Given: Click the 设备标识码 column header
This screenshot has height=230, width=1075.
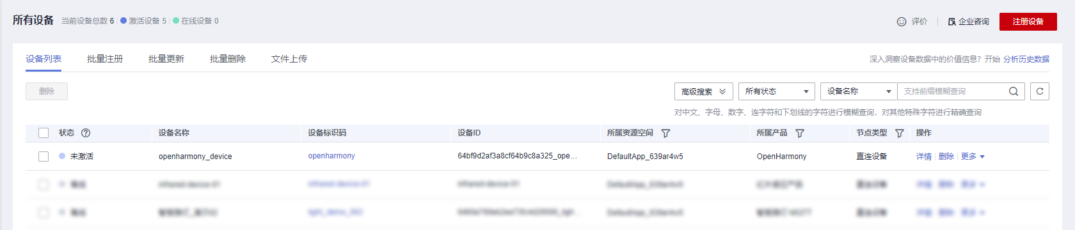Looking at the screenshot, I should (x=327, y=133).
